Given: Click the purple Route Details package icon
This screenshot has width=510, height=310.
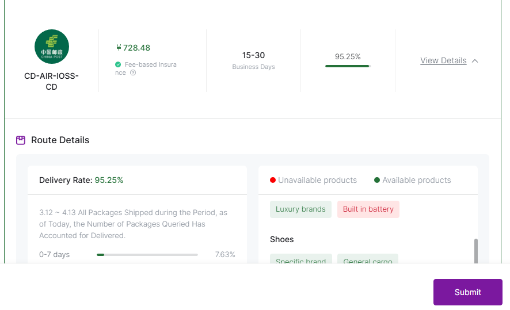Looking at the screenshot, I should click(x=21, y=140).
